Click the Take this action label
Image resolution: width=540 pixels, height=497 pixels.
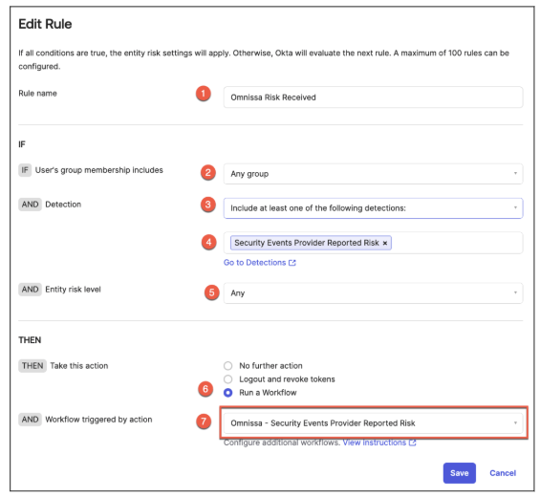[x=79, y=366]
